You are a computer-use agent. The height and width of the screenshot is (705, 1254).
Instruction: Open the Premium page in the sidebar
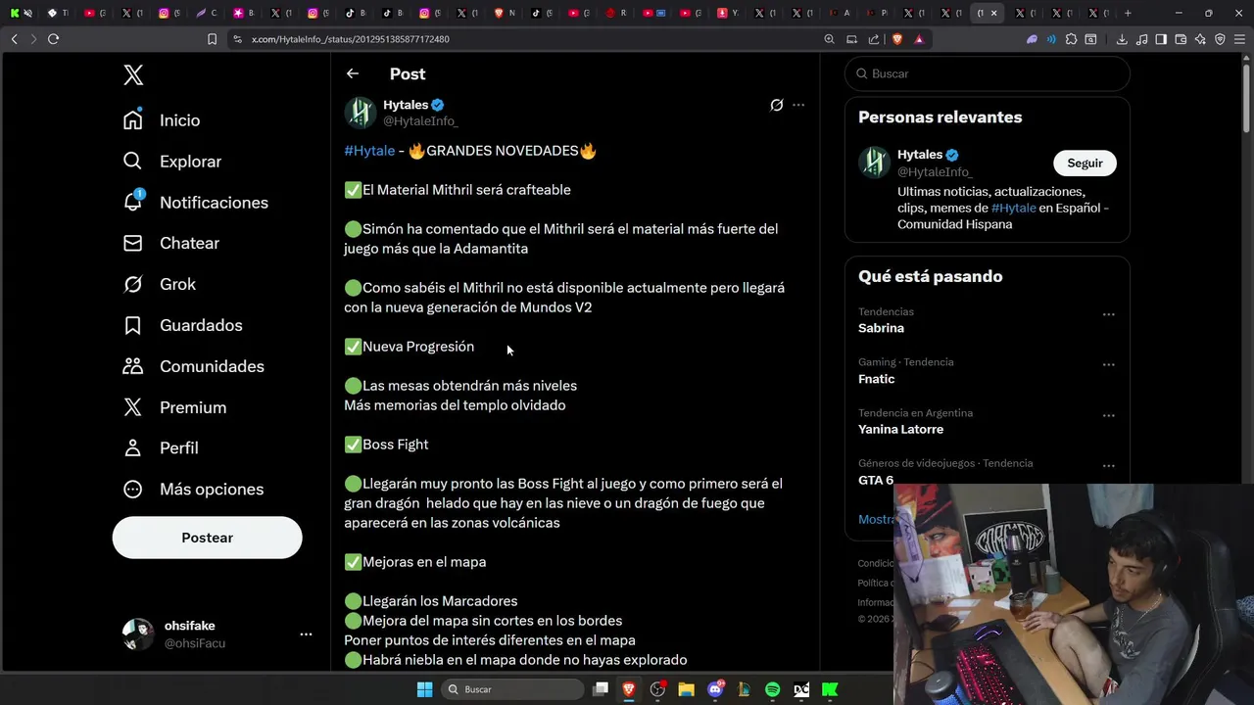tap(174, 407)
